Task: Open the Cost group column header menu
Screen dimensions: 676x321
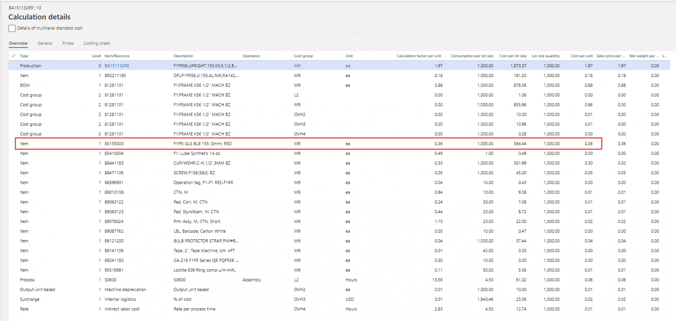Action: (x=304, y=56)
